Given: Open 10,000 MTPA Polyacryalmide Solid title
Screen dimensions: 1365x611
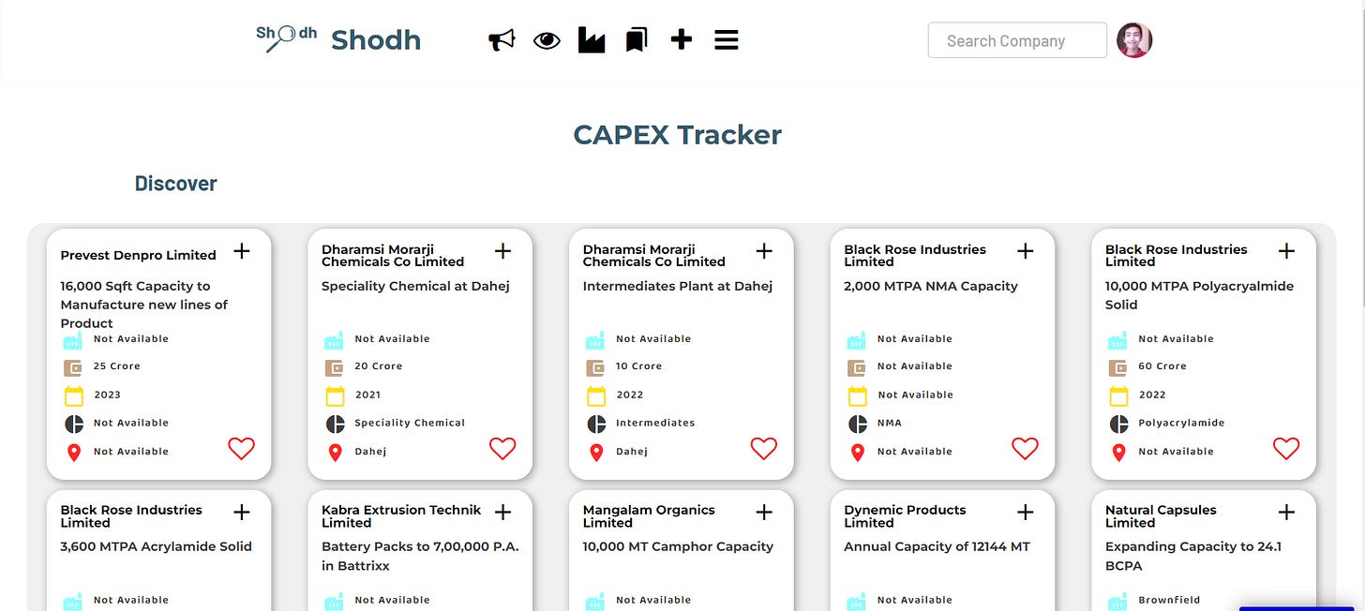Looking at the screenshot, I should pos(1199,295).
